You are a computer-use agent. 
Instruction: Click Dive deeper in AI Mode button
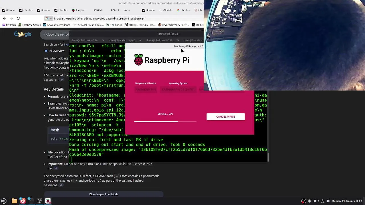104,194
